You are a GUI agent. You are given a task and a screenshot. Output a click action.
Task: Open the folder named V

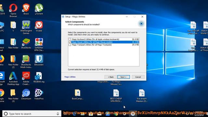click(x=13, y=26)
